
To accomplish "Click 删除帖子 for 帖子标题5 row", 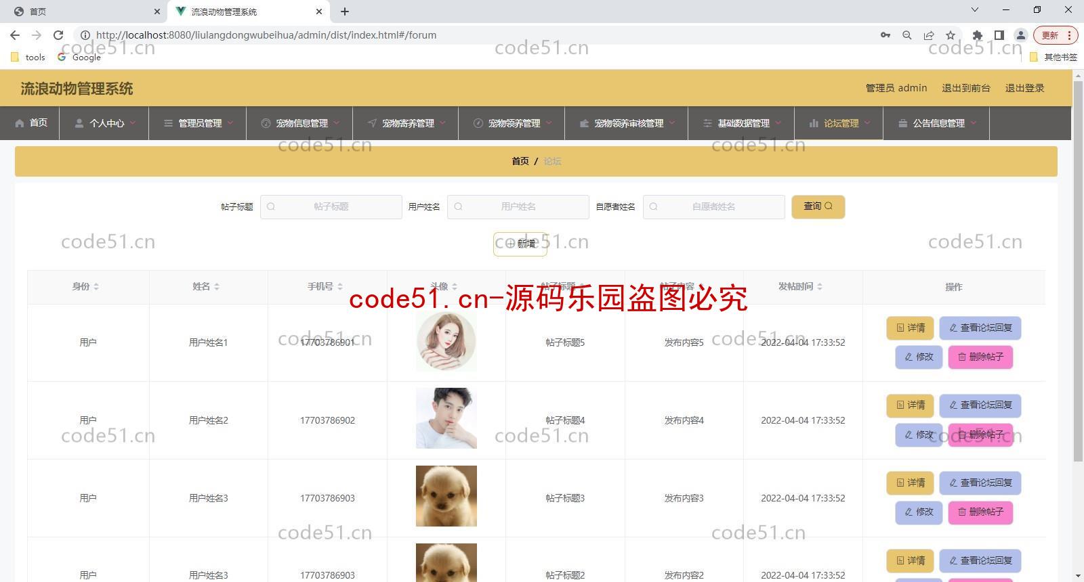I will (980, 357).
